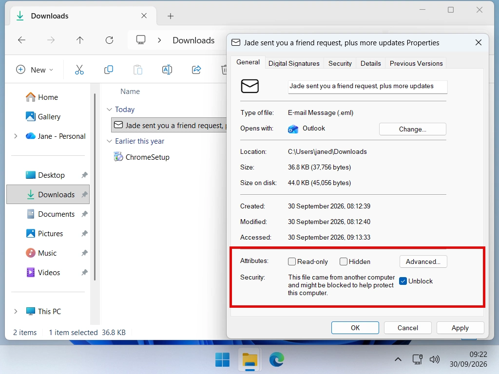This screenshot has width=499, height=374.
Task: Toggle the Read-only checkbox
Action: tap(292, 262)
